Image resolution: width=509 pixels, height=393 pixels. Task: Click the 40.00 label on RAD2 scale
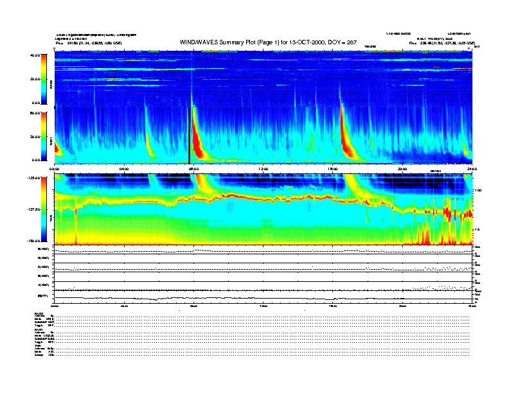tap(35, 55)
